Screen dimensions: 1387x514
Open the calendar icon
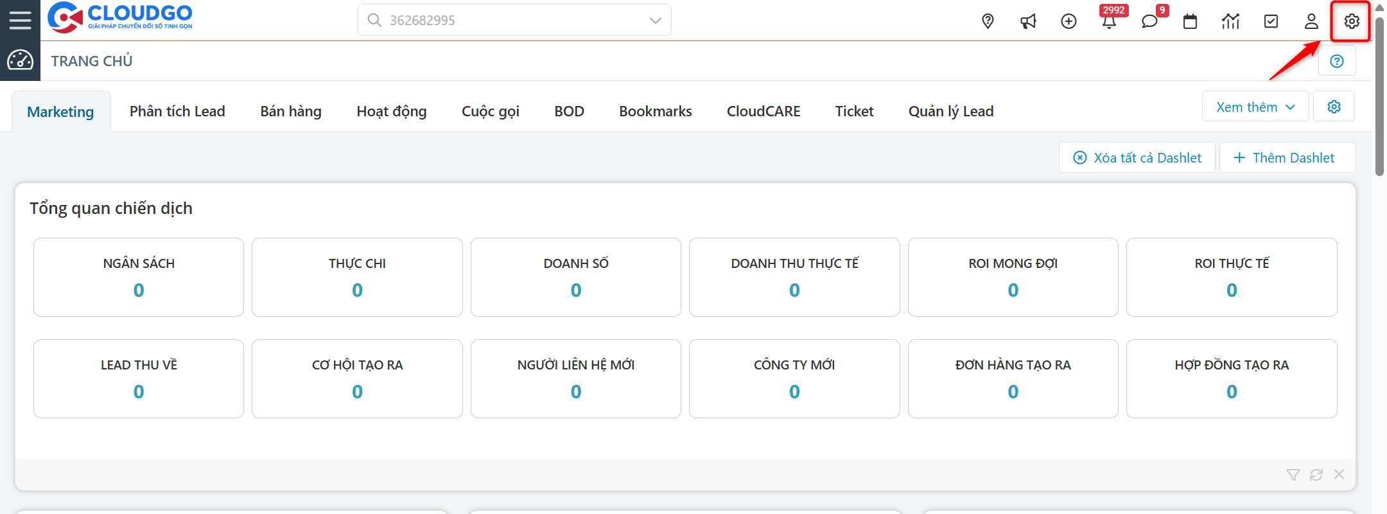(x=1190, y=21)
